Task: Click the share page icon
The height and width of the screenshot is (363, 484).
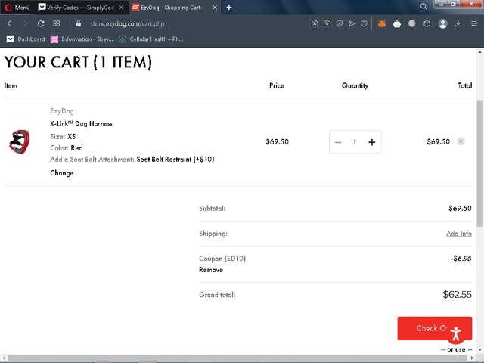Action: pyautogui.click(x=315, y=23)
